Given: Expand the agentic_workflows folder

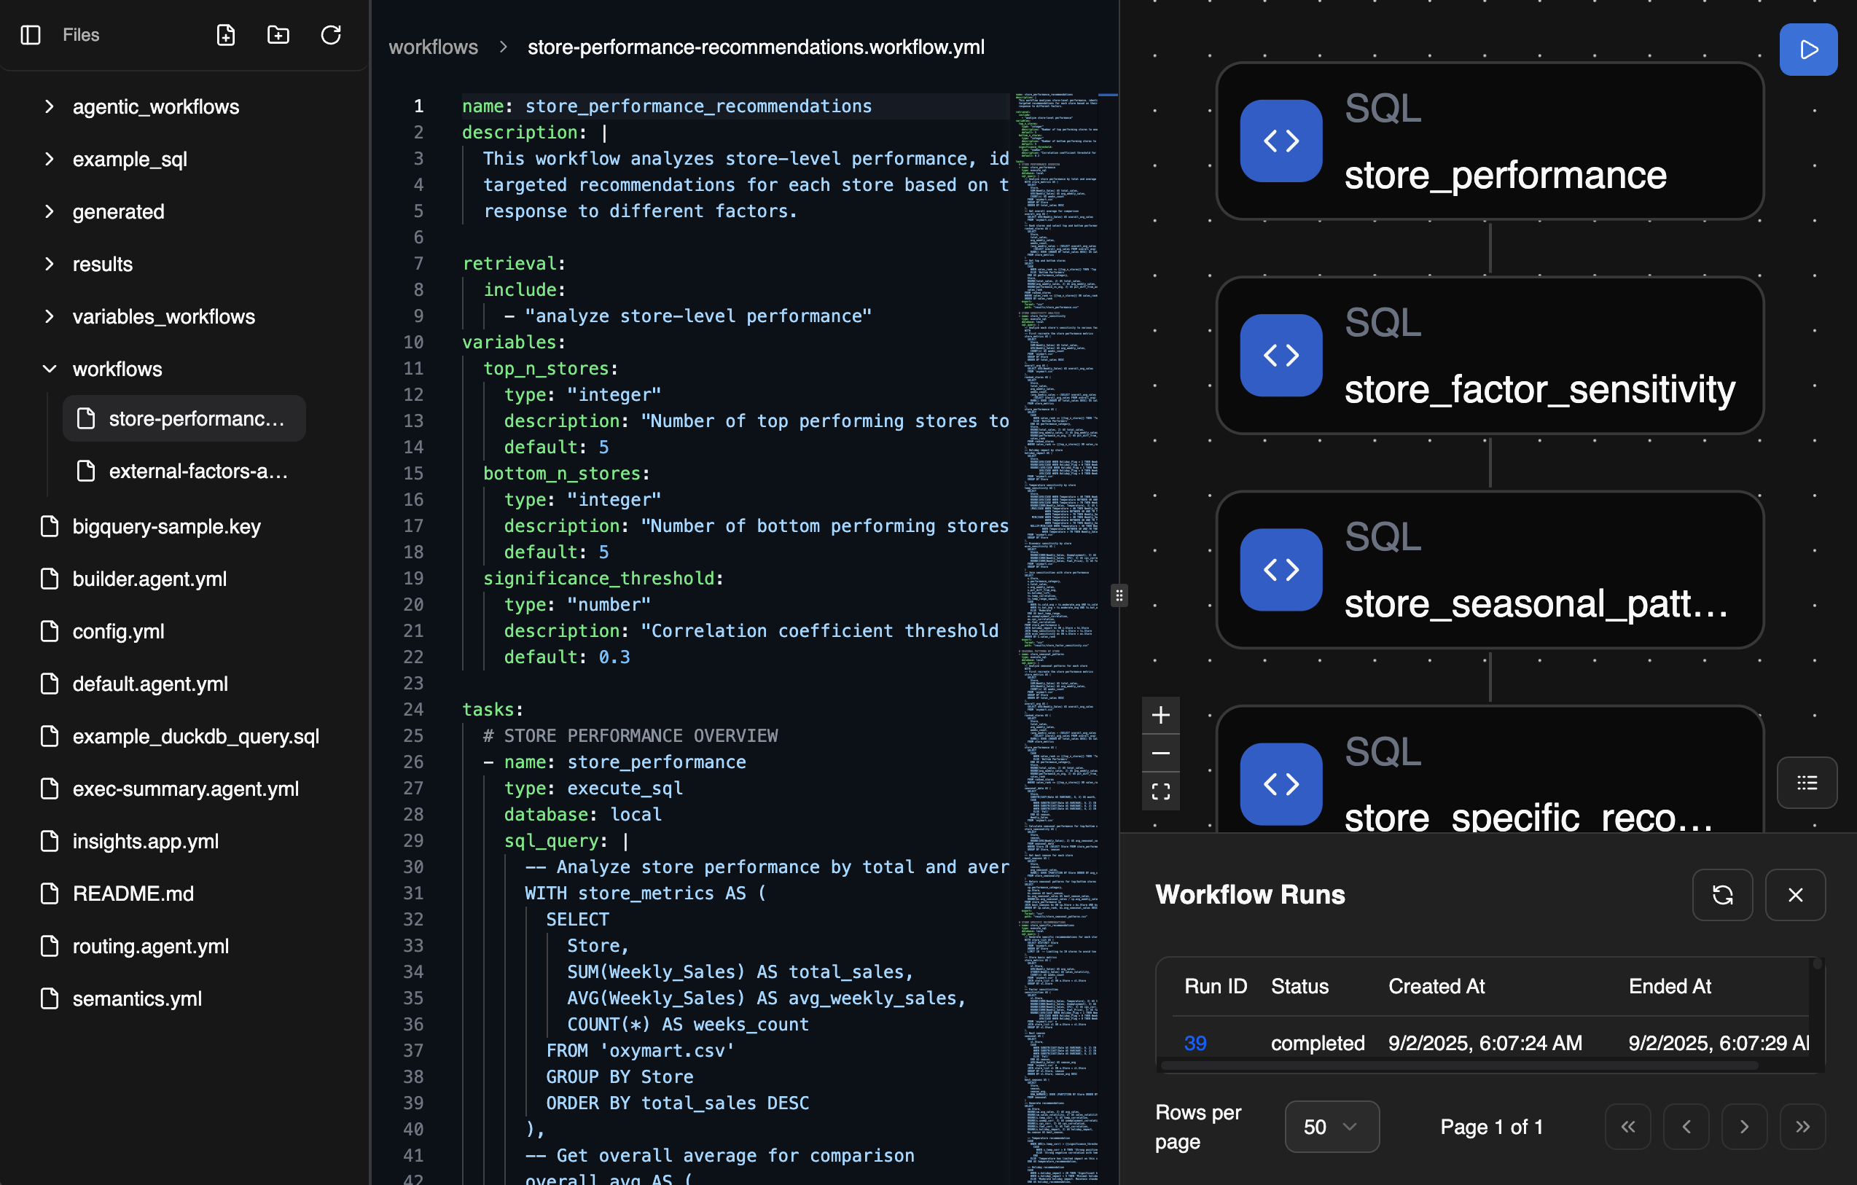Looking at the screenshot, I should 155,106.
